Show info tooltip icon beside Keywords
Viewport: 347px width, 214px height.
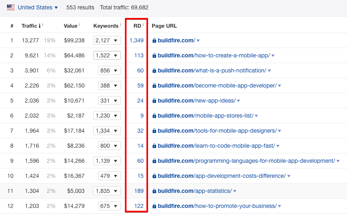pos(120,25)
